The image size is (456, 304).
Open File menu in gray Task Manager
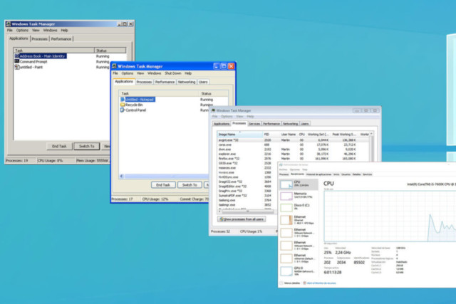point(9,30)
